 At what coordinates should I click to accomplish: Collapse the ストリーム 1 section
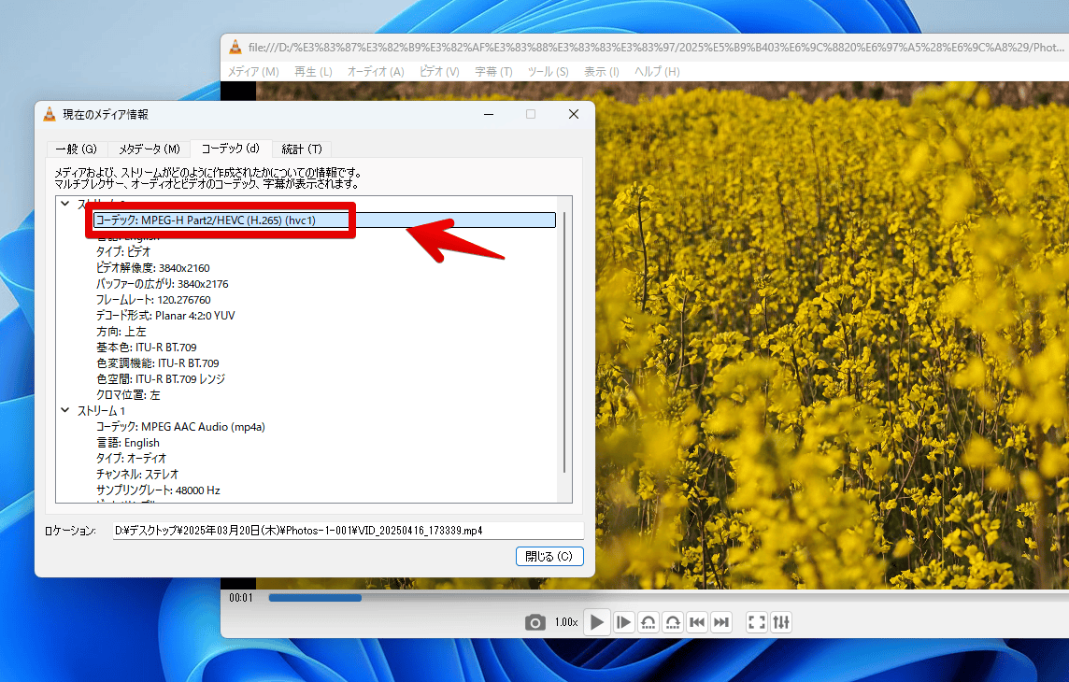click(64, 410)
